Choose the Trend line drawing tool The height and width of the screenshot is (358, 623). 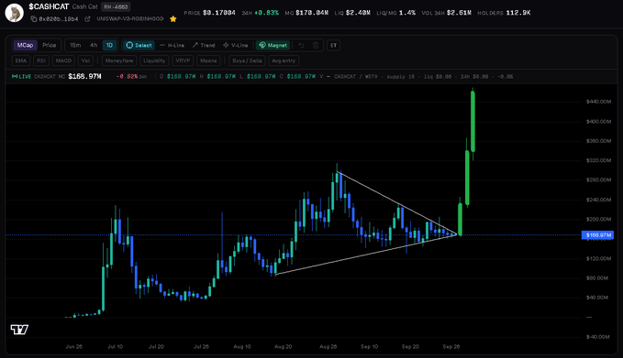pyautogui.click(x=204, y=45)
